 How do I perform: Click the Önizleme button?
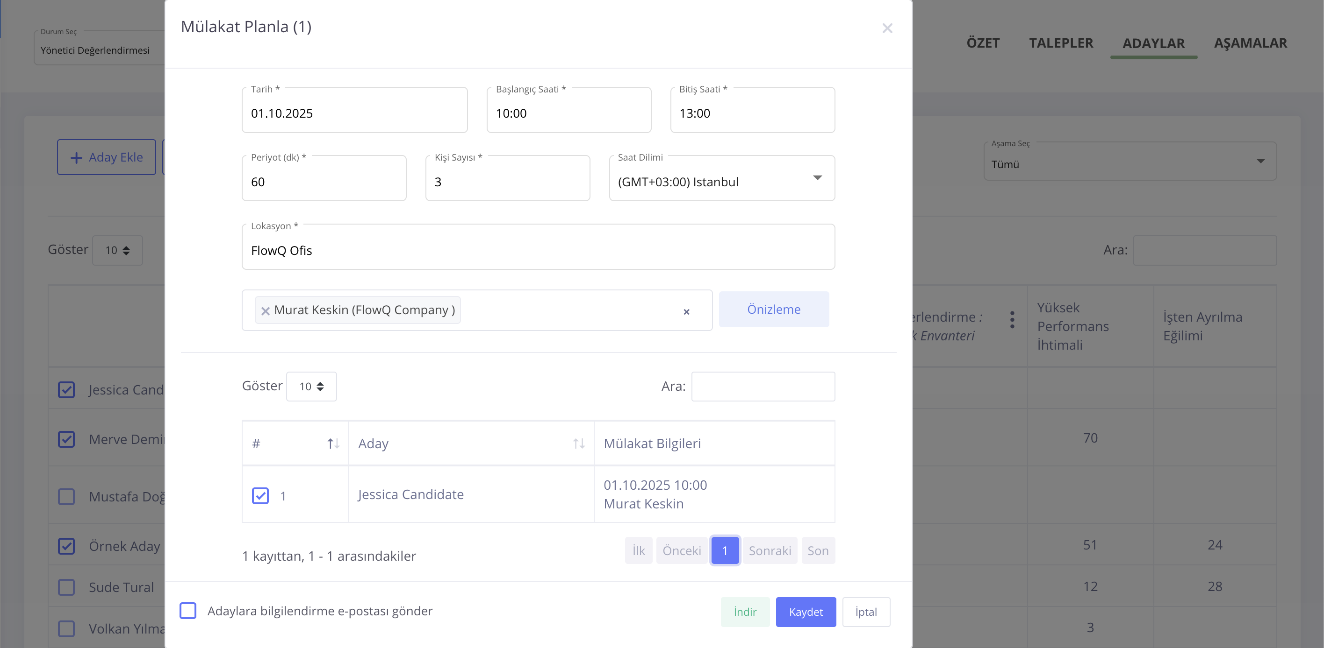(773, 310)
